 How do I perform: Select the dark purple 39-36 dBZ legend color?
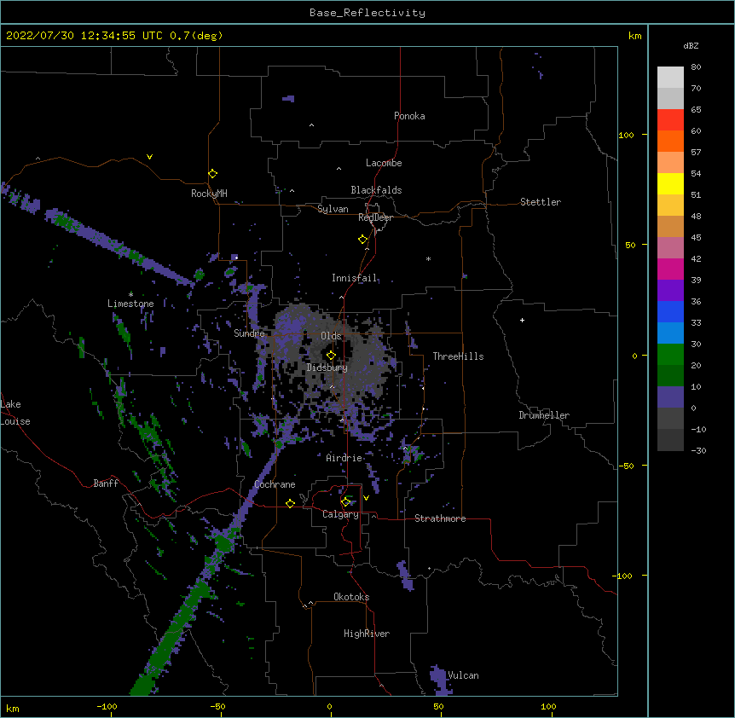pyautogui.click(x=670, y=291)
